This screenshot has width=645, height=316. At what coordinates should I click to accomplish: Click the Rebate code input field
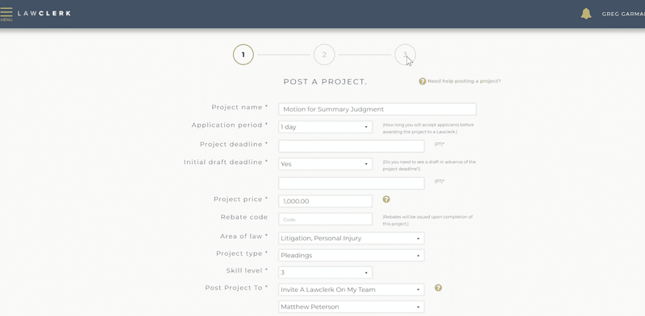[326, 220]
